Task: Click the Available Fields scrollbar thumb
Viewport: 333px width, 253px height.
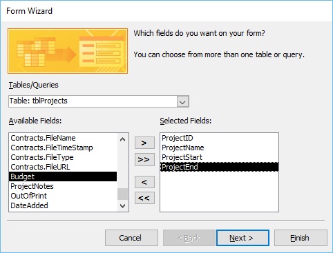Action: coord(123,194)
